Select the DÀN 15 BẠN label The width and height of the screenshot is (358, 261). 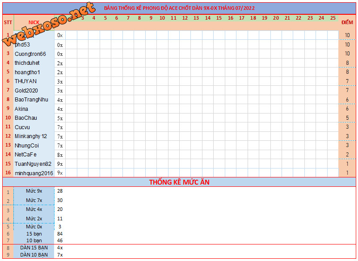pyautogui.click(x=34, y=248)
